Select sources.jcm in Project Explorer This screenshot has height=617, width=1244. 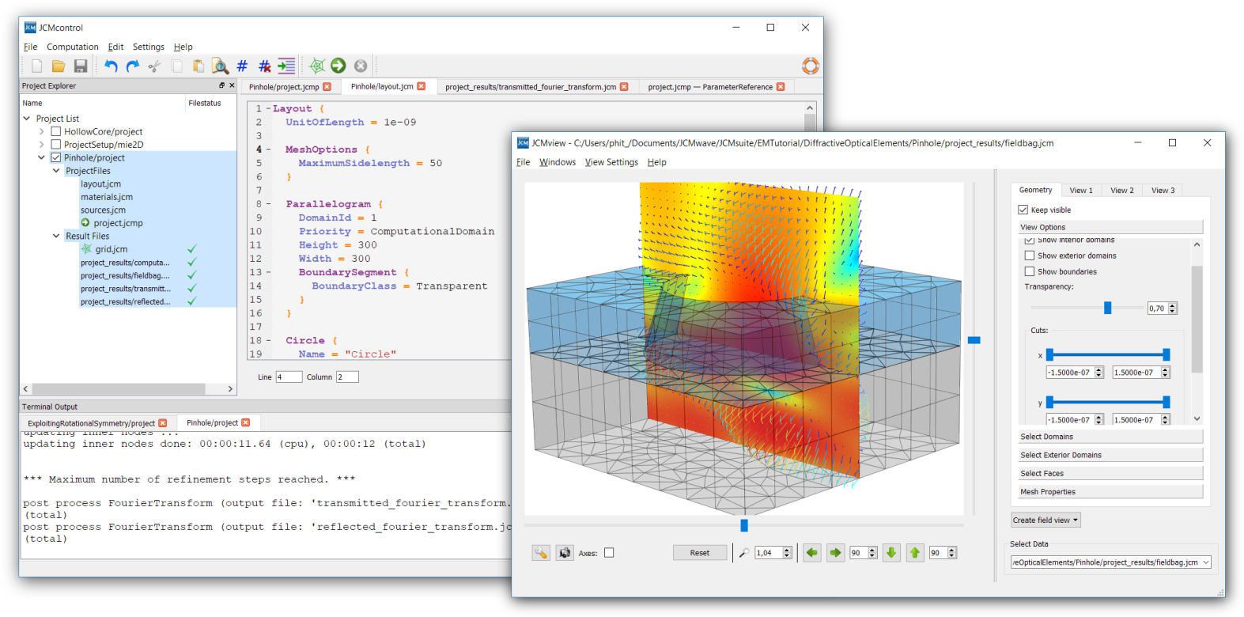click(103, 210)
